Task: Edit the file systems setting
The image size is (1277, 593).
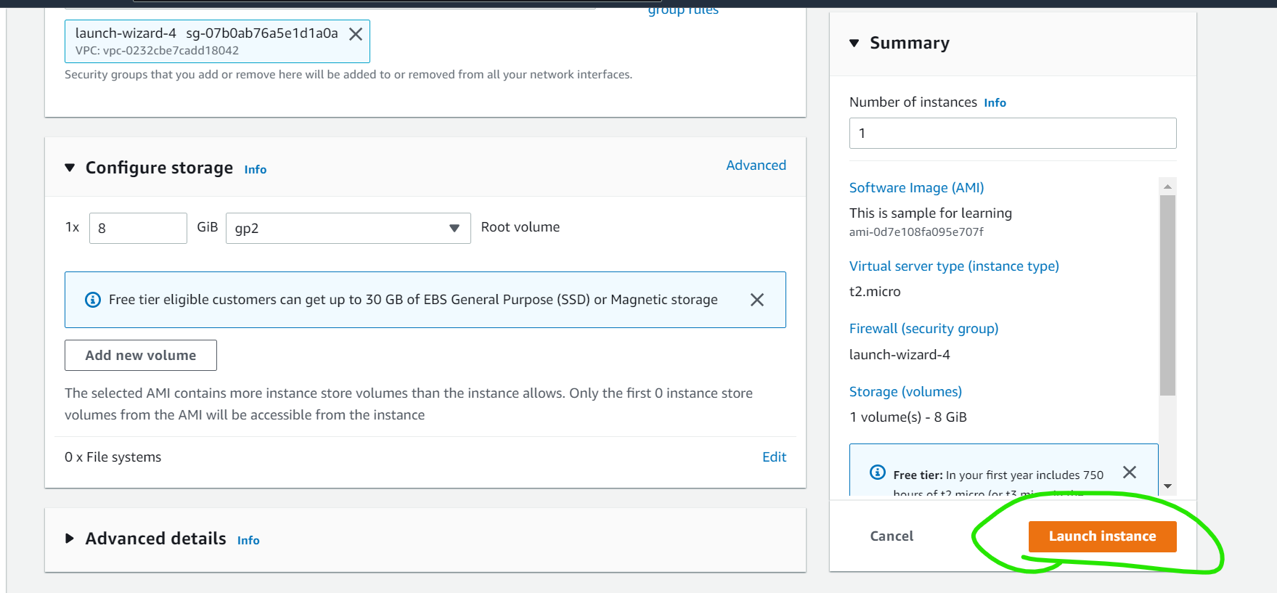Action: [774, 457]
